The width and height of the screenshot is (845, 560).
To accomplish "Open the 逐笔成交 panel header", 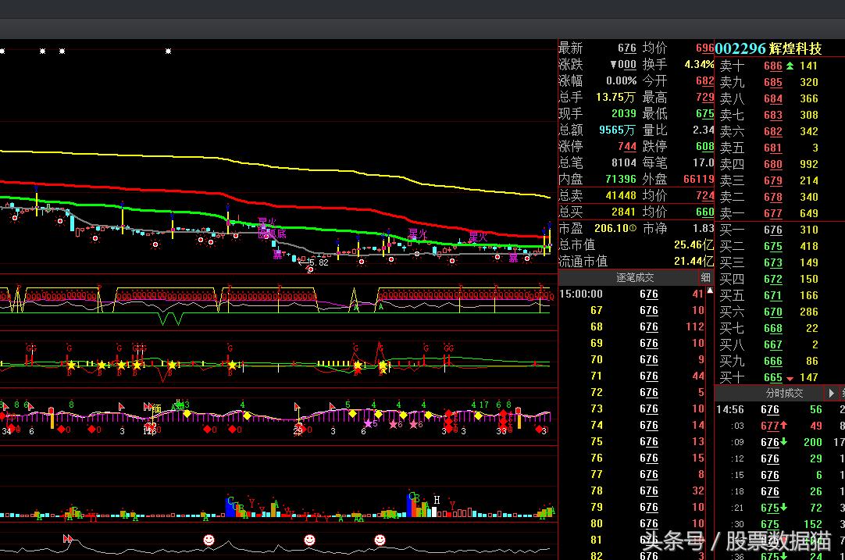I will click(x=634, y=277).
